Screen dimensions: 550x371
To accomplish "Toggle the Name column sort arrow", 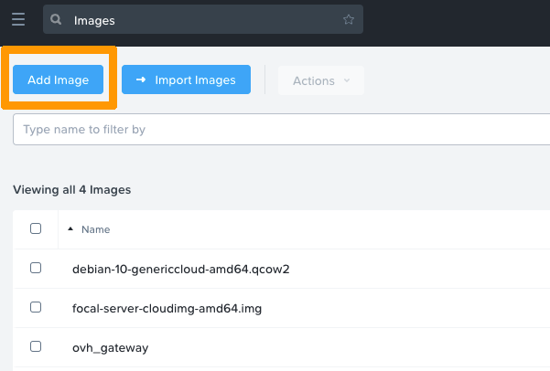I will (71, 229).
